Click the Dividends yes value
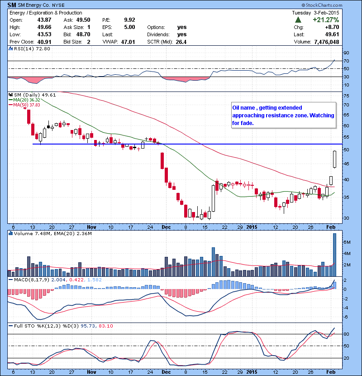The height and width of the screenshot is (376, 362). tap(182, 34)
